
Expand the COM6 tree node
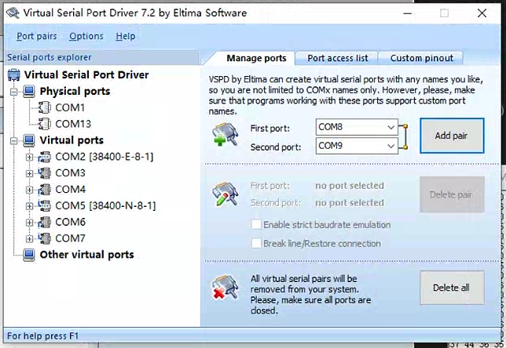[x=29, y=223]
